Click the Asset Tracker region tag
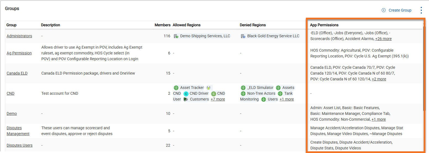 tap(189, 88)
